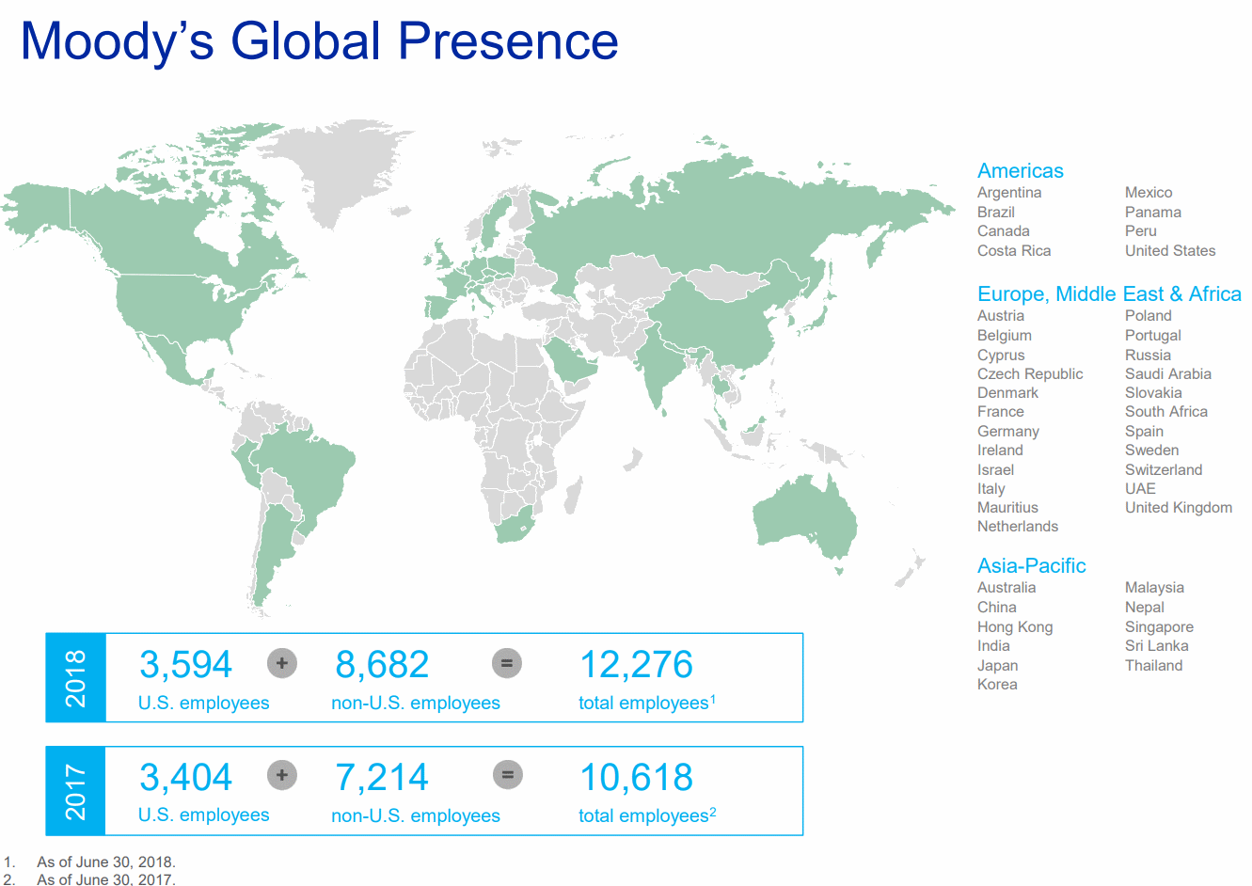This screenshot has width=1252, height=886.
Task: Select the 2018 year label bar
Action: point(75,677)
